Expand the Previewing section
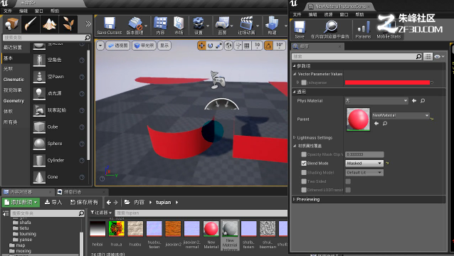 tap(295, 200)
